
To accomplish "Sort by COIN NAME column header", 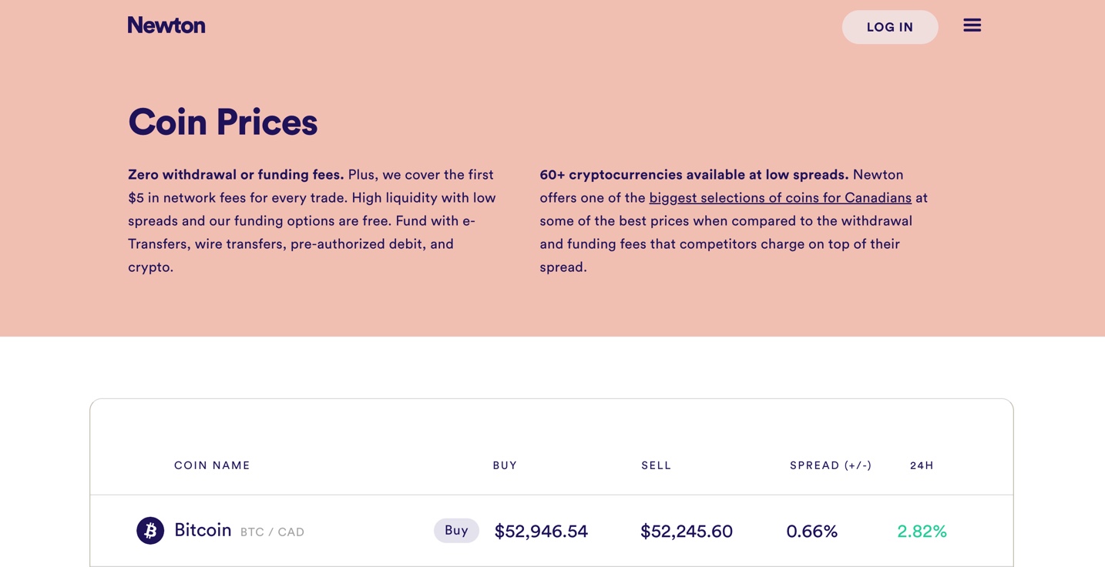I will pos(212,465).
